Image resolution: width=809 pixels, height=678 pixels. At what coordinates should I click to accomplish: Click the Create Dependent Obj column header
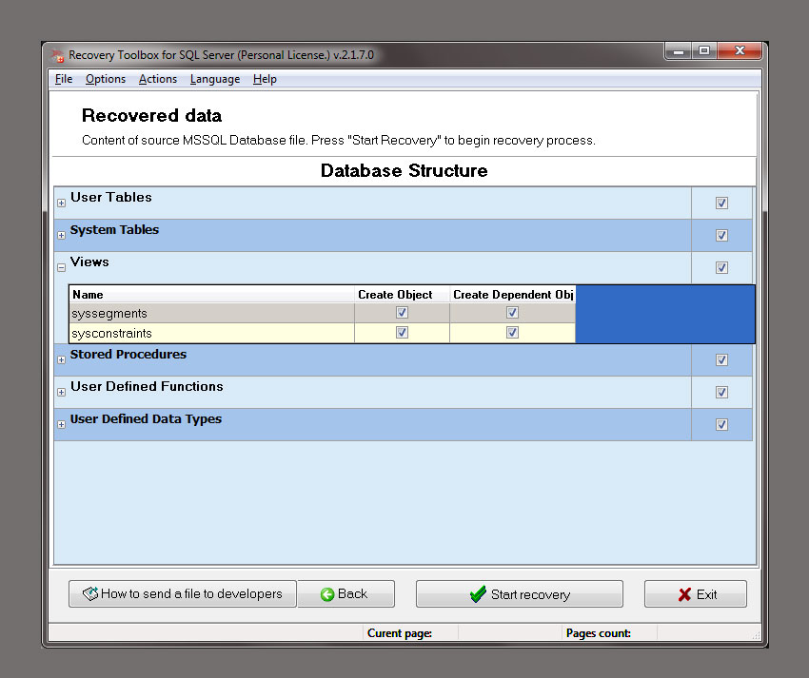point(513,295)
